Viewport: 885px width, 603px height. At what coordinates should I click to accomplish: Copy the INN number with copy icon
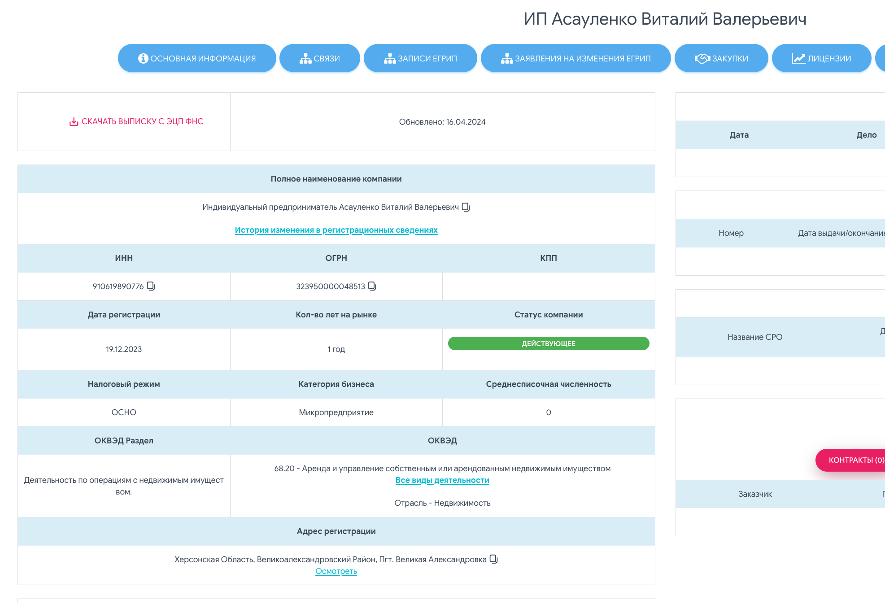pyautogui.click(x=151, y=286)
